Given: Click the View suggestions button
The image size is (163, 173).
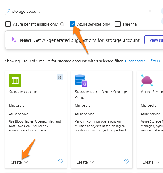Looking at the screenshot, I should (x=153, y=40).
